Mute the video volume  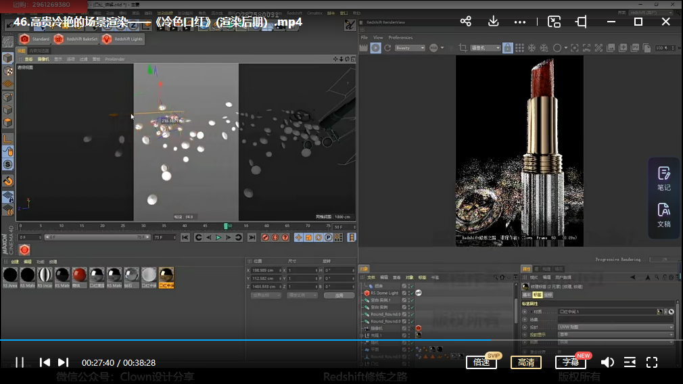coord(607,362)
